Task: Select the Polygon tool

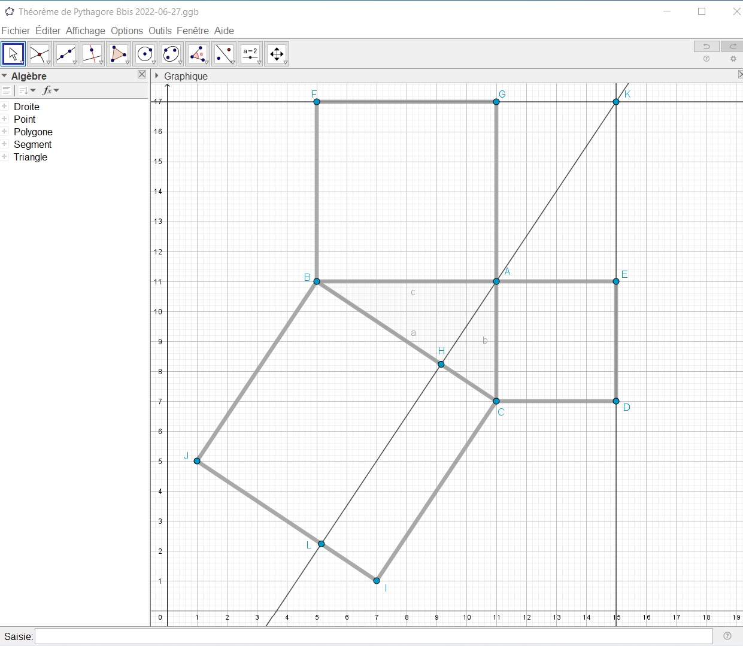Action: (119, 54)
